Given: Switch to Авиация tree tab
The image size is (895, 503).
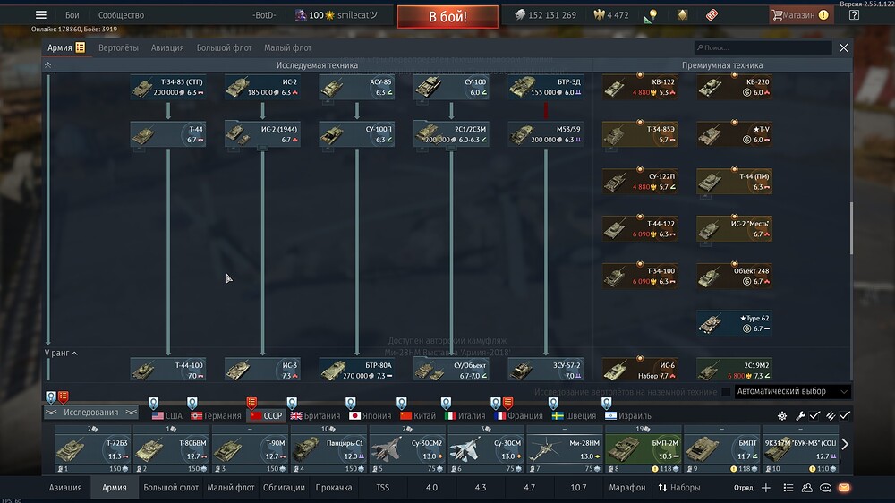Looking at the screenshot, I should coord(167,48).
